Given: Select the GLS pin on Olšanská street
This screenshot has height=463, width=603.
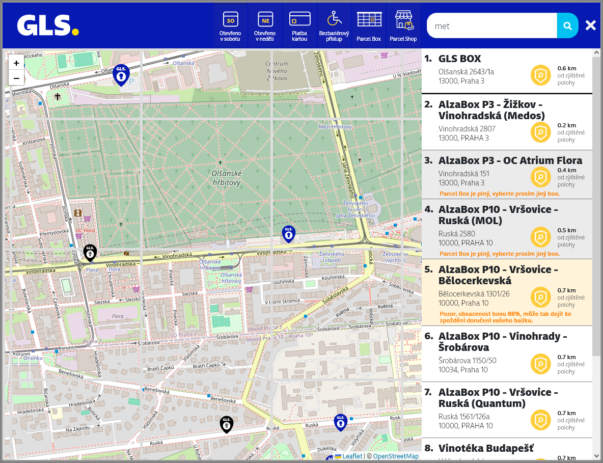Looking at the screenshot, I should coord(121,75).
